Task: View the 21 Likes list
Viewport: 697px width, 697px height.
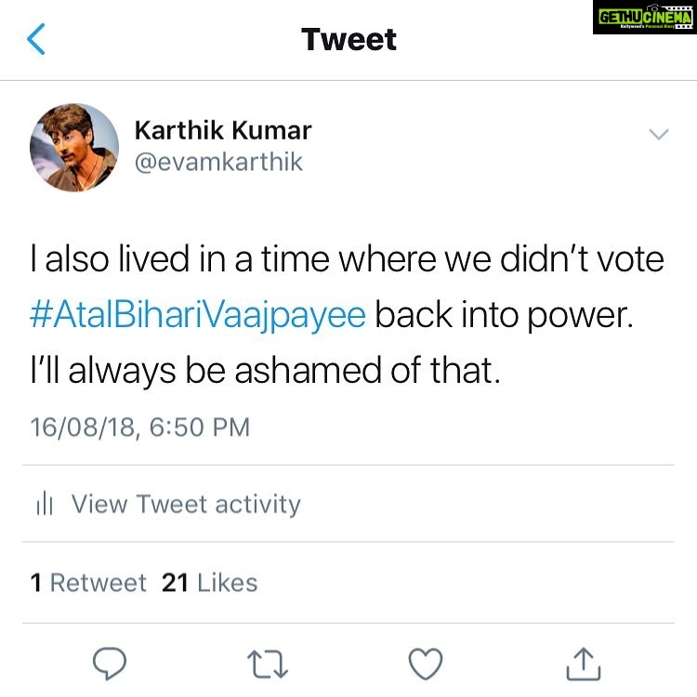Action: (x=209, y=583)
